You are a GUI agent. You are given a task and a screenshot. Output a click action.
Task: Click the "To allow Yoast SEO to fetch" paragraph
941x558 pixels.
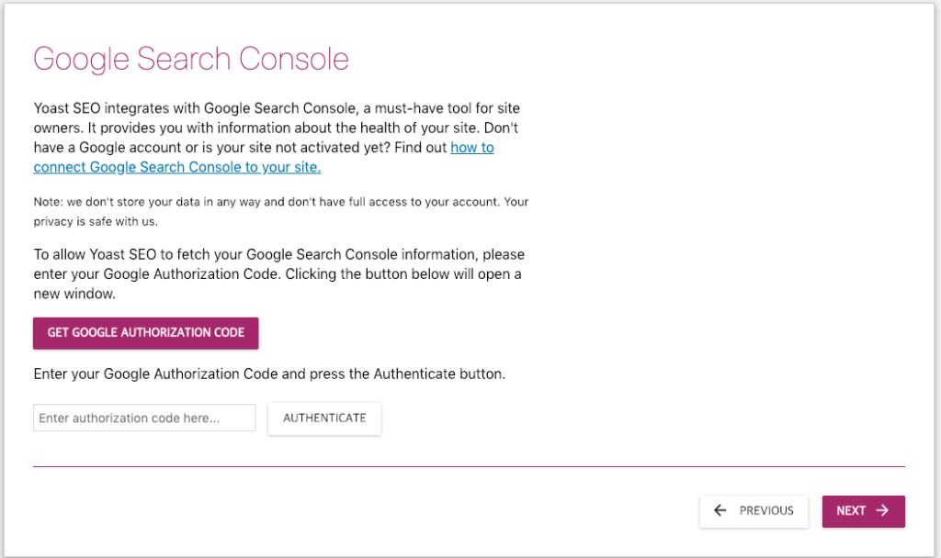[x=278, y=254]
